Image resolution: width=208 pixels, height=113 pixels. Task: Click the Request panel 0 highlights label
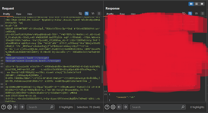[x=66, y=107]
